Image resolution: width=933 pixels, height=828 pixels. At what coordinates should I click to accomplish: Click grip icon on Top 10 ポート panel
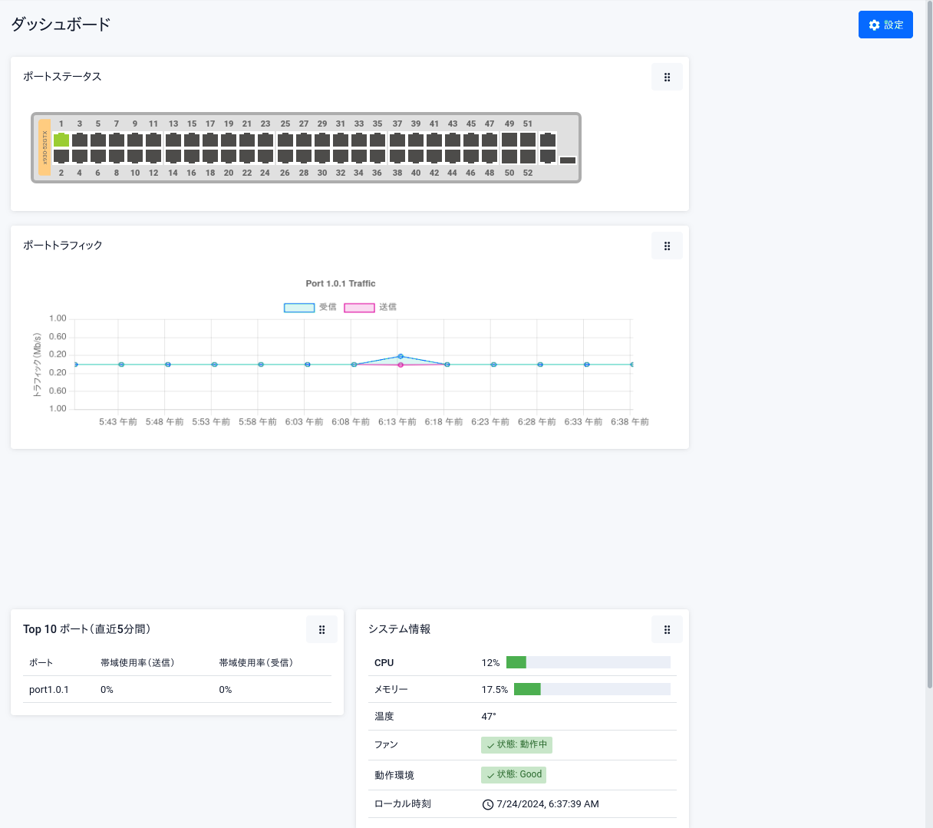point(321,629)
